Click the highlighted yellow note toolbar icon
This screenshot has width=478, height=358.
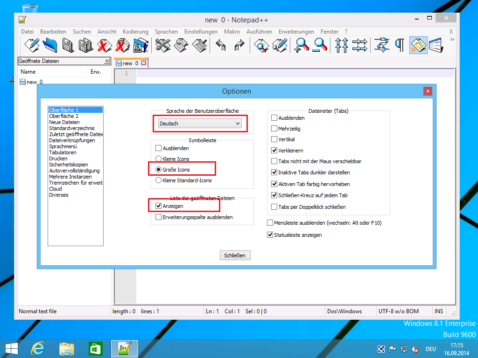click(418, 45)
